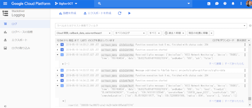Open filter help icon beside filter field
252x108 pixels.
point(250,26)
